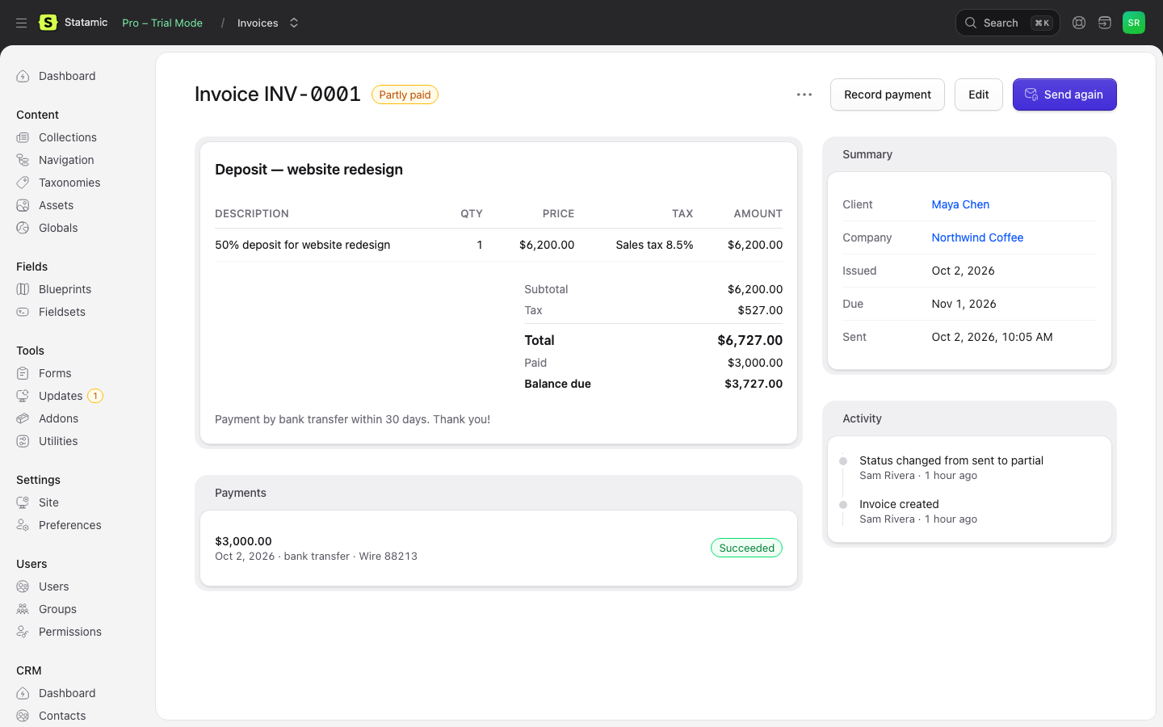The width and height of the screenshot is (1163, 727).
Task: Click the Search field in the top bar
Action: tap(1007, 23)
